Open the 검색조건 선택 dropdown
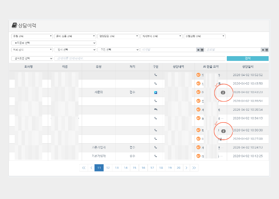 pyautogui.click(x=32, y=59)
